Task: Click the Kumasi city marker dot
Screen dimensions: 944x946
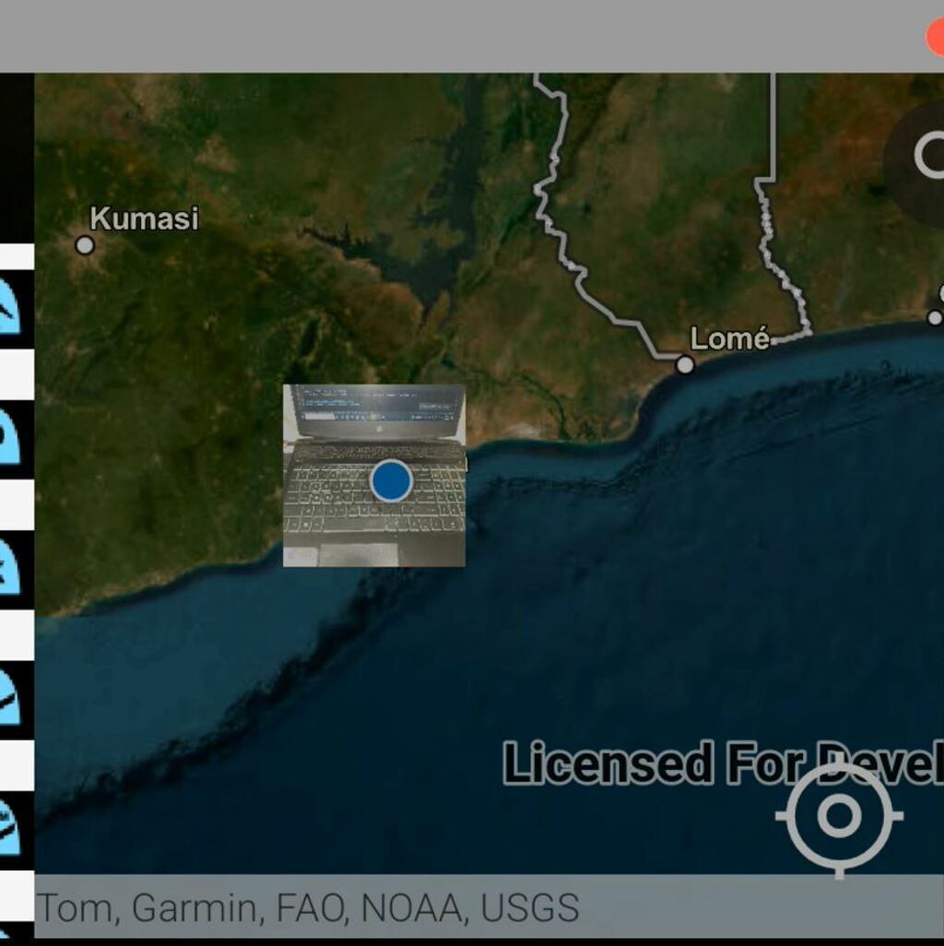Action: 85,245
